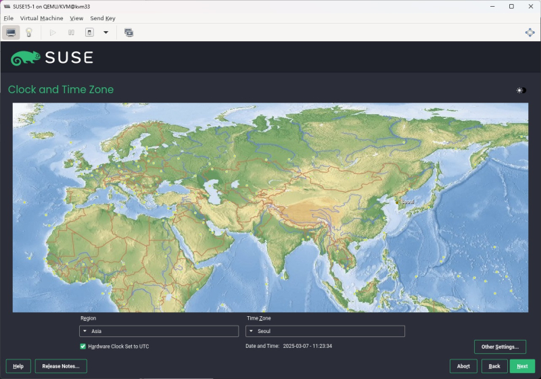Screen dimensions: 541x379
Task: Close the VM window
Action: pyautogui.click(x=531, y=7)
